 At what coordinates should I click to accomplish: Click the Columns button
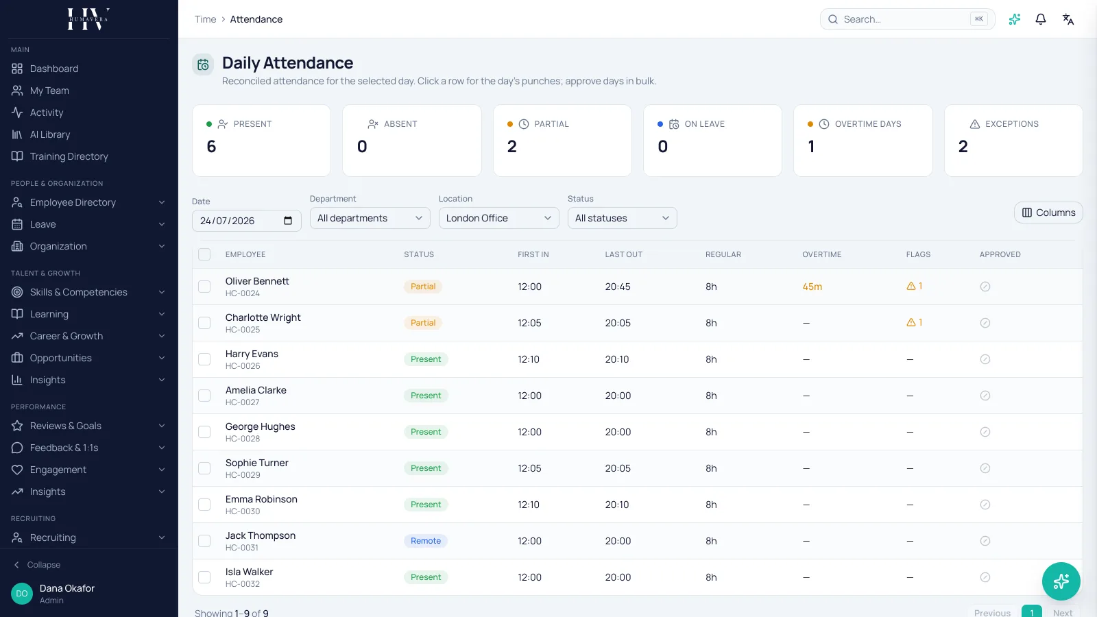click(x=1048, y=213)
